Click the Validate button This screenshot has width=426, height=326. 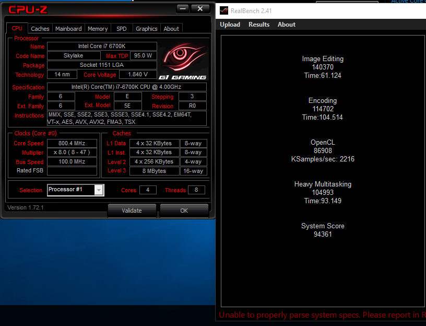[x=132, y=211]
